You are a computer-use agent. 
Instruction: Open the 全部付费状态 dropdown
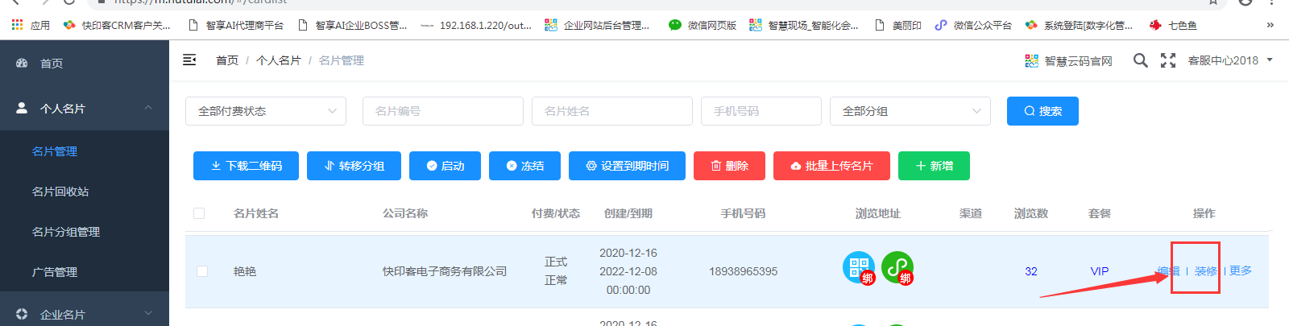(266, 111)
